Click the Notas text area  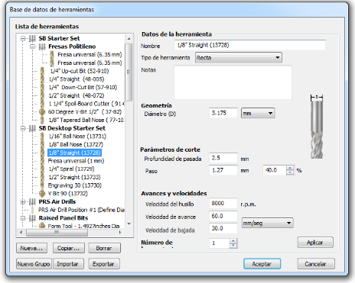point(233,82)
